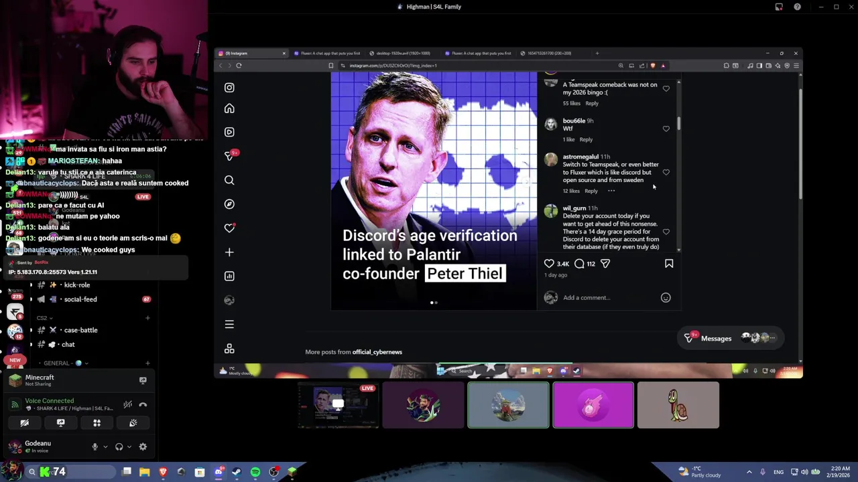858x482 pixels.
Task: Like the Peter Thiel post
Action: click(x=549, y=264)
